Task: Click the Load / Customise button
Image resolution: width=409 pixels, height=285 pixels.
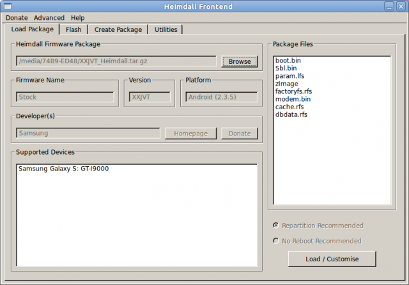Action: click(x=332, y=259)
